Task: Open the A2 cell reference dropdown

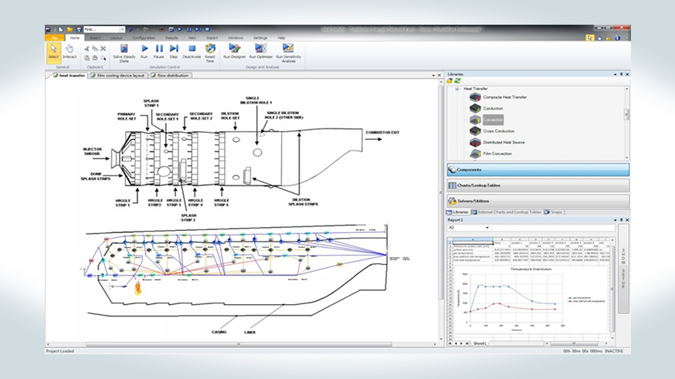Action: click(487, 228)
